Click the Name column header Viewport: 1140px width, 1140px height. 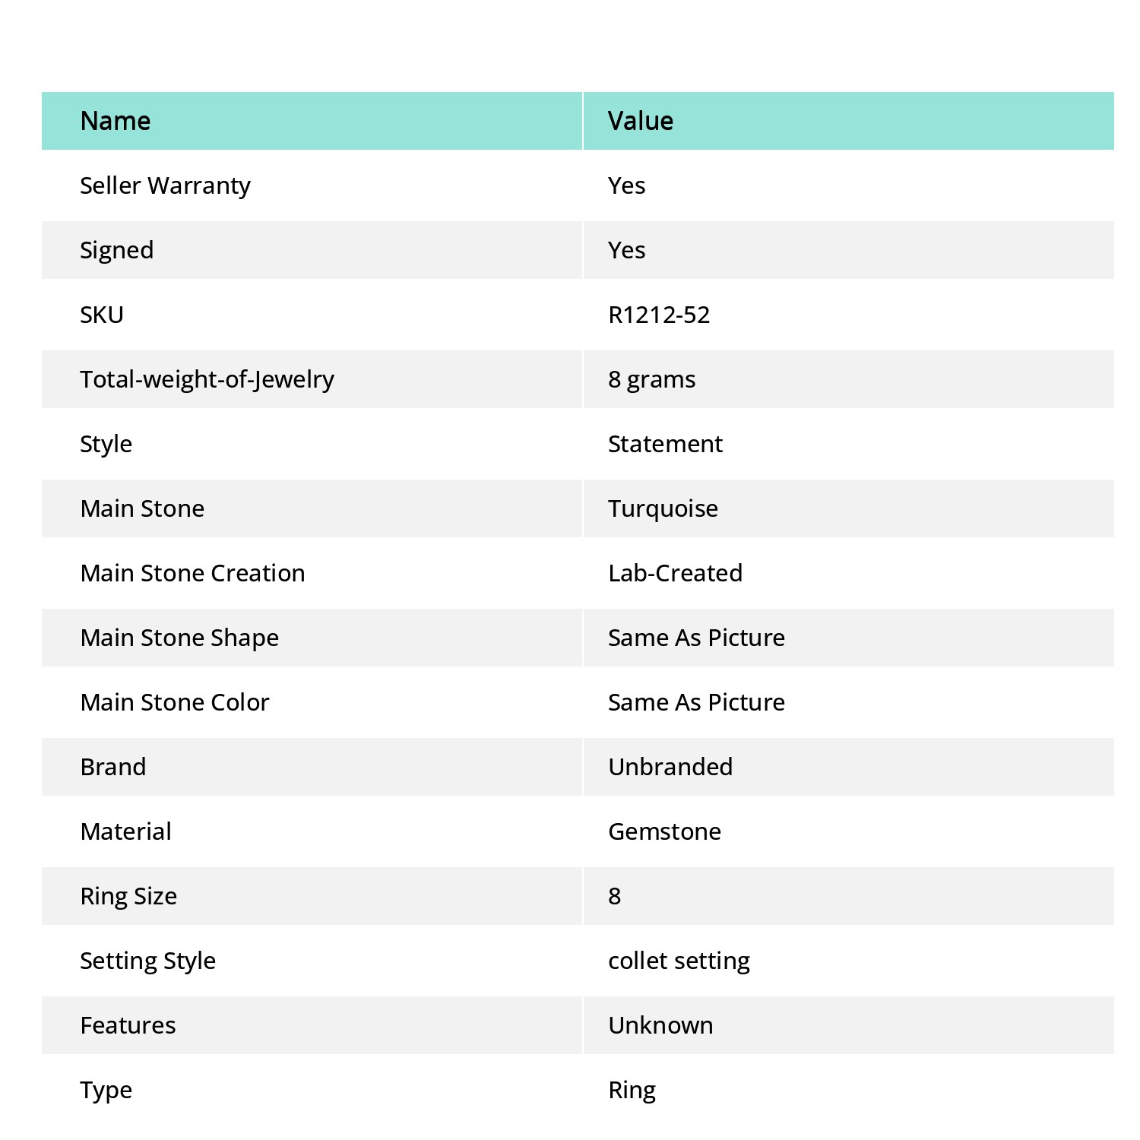[x=116, y=121]
